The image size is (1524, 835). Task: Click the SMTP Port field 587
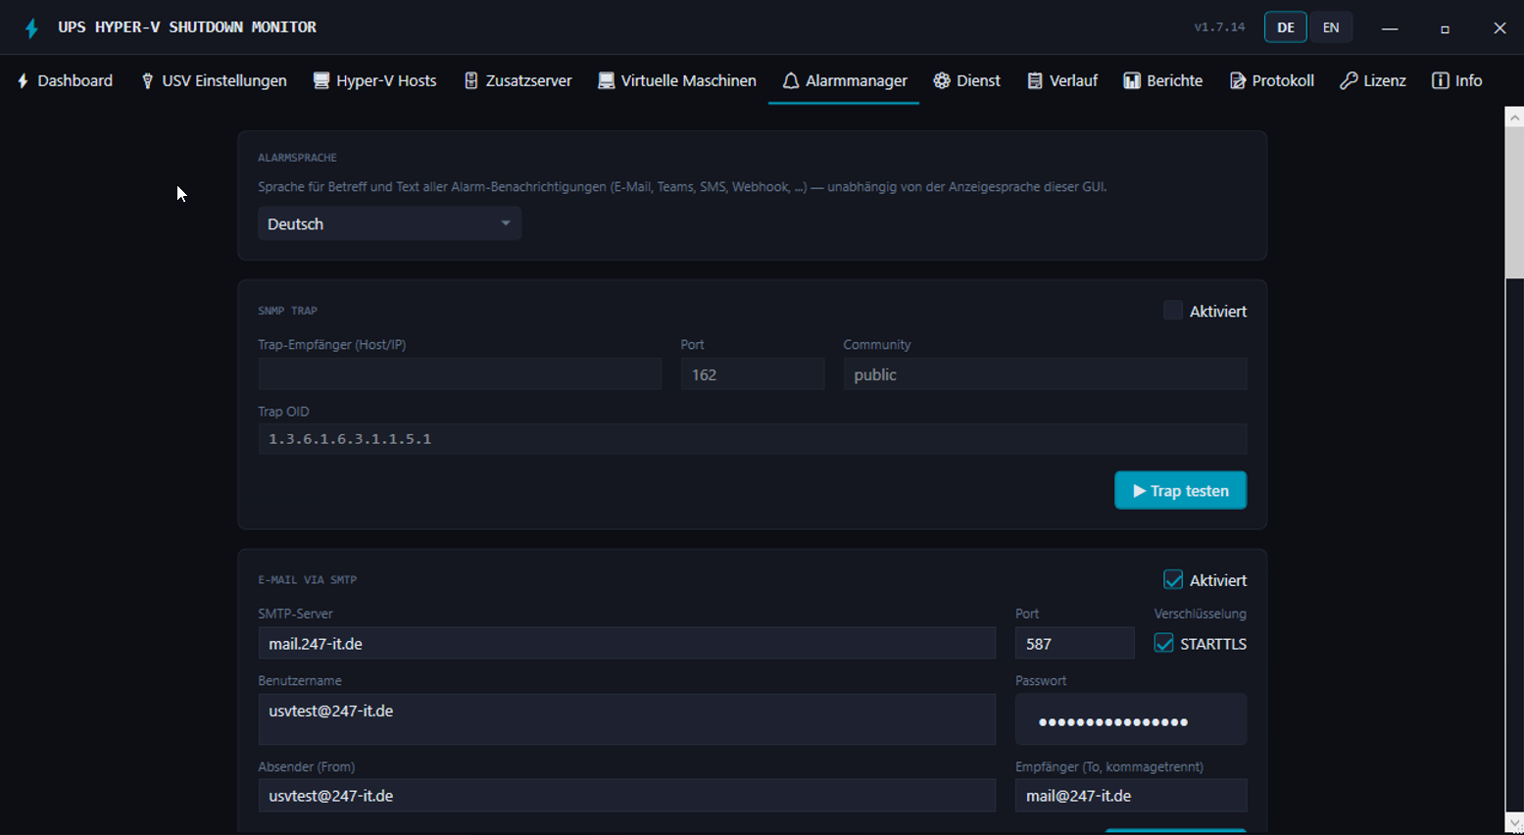[1074, 644]
